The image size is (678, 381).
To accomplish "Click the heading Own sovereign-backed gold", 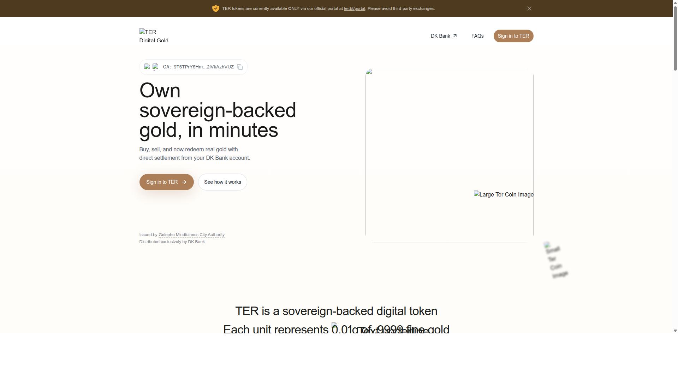I will [218, 110].
